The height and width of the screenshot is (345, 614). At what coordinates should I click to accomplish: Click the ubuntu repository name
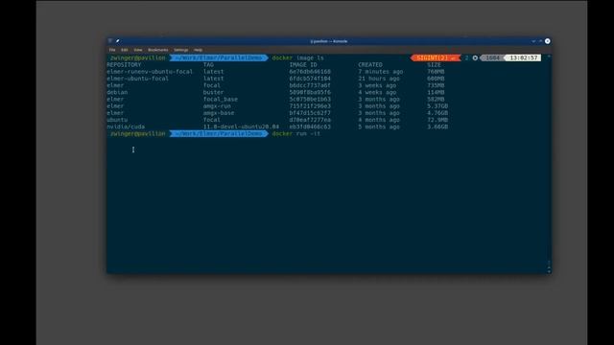(x=117, y=120)
